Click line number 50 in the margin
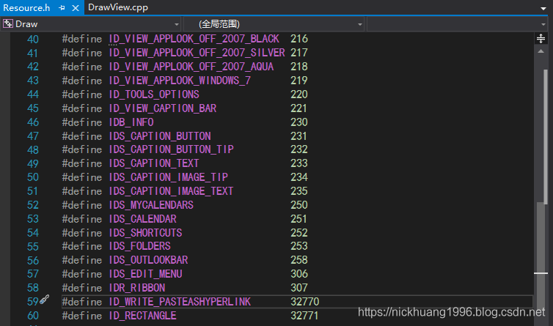Viewport: 553px width, 326px height. (x=33, y=177)
